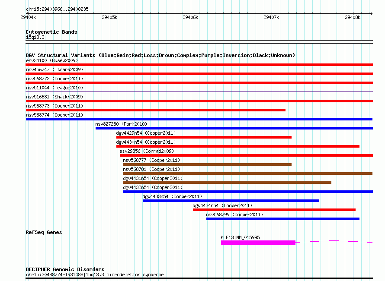Click the dgv4434n54 (Cooper2011) label

(x=222, y=205)
